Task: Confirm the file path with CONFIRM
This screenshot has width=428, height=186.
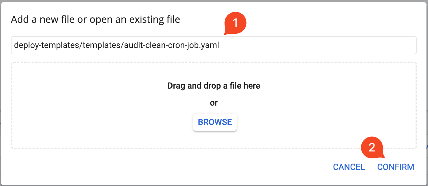Action: coord(395,167)
